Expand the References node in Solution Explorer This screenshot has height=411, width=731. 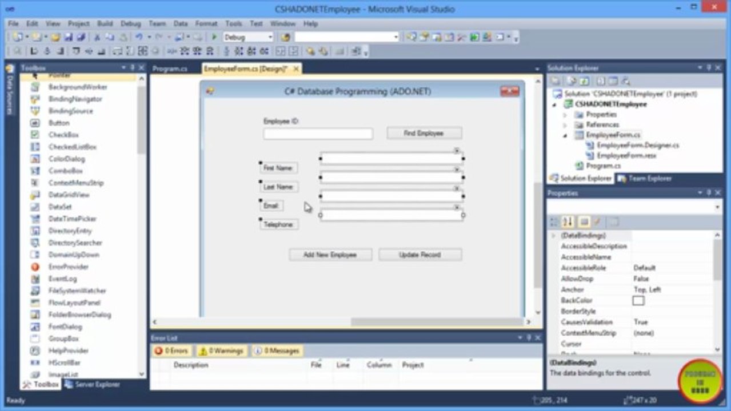pyautogui.click(x=565, y=125)
